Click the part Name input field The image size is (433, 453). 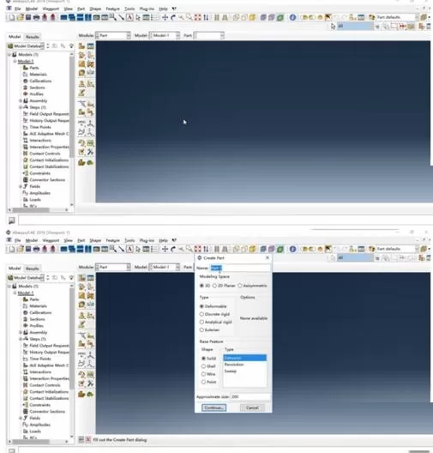tap(240, 268)
